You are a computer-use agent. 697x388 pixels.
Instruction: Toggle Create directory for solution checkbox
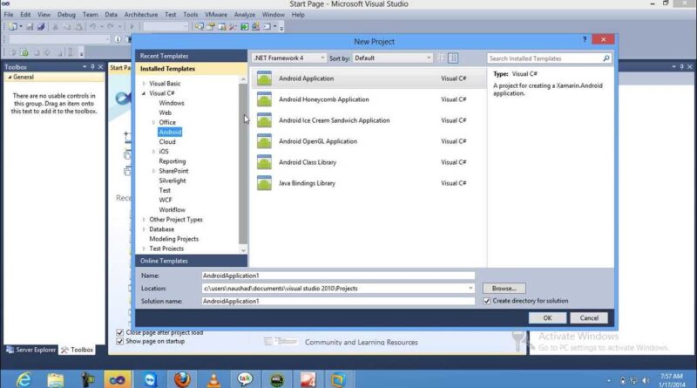point(487,301)
